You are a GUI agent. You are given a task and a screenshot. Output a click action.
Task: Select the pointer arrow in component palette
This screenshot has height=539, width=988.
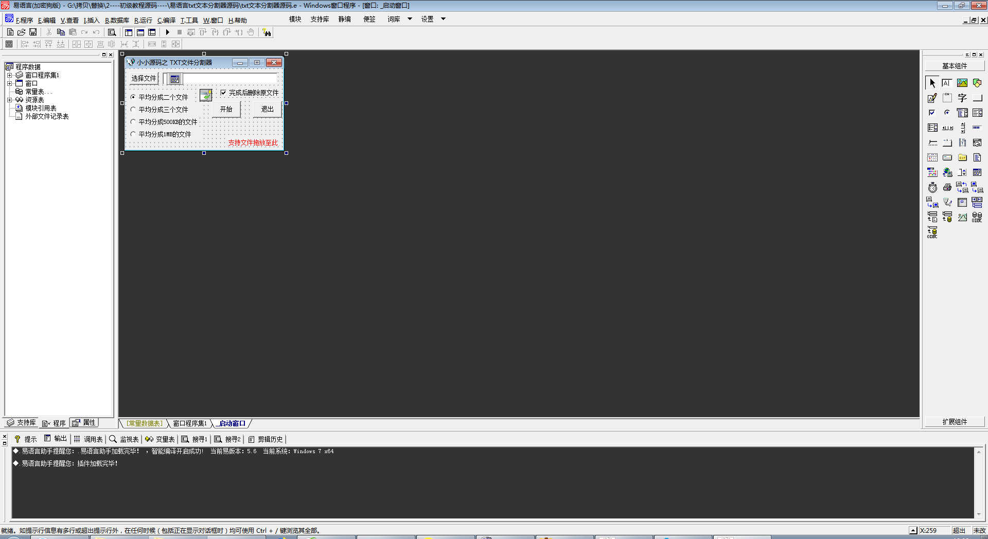[932, 83]
